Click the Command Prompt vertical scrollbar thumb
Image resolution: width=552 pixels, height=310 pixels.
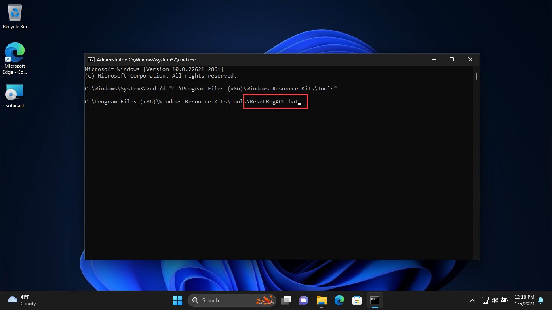coord(476,76)
